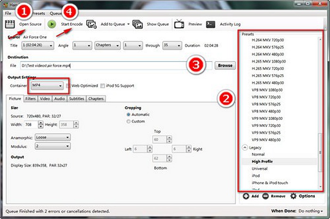Select the iPod legacy preset
This screenshot has width=330, height=219.
pyautogui.click(x=256, y=176)
